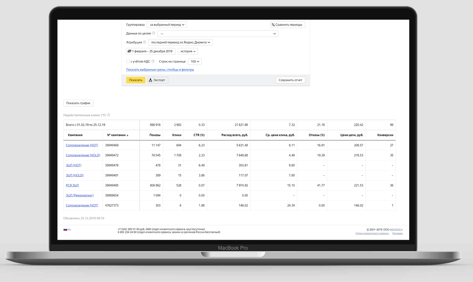
Task: Open Отдел клиентского сервиса footer link
Action: click(x=372, y=234)
